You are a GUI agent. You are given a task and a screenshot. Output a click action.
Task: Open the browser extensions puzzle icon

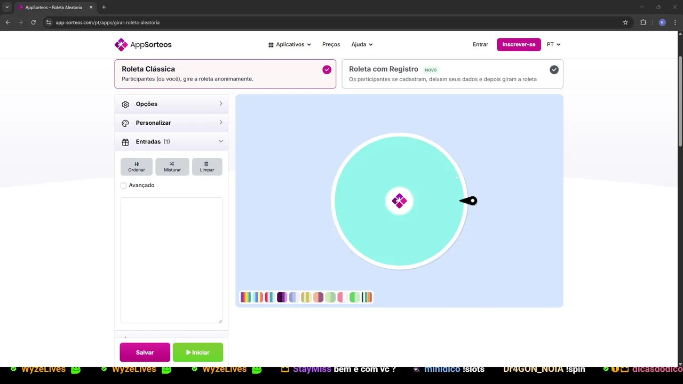(643, 22)
